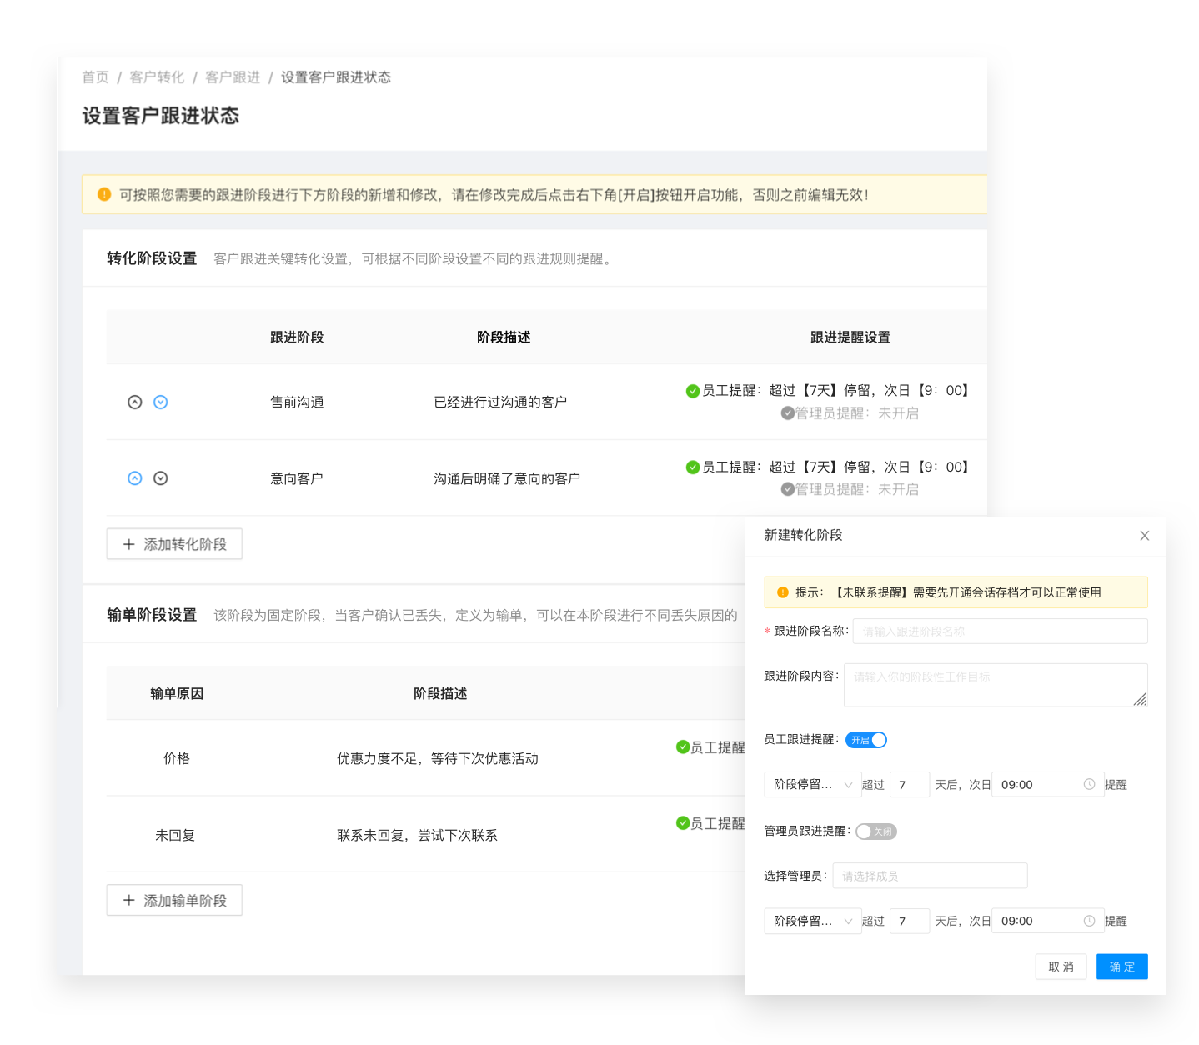1199x1045 pixels.
Task: Click 优惠力度不足，等待下次优惠活动 description
Action: pos(438,758)
